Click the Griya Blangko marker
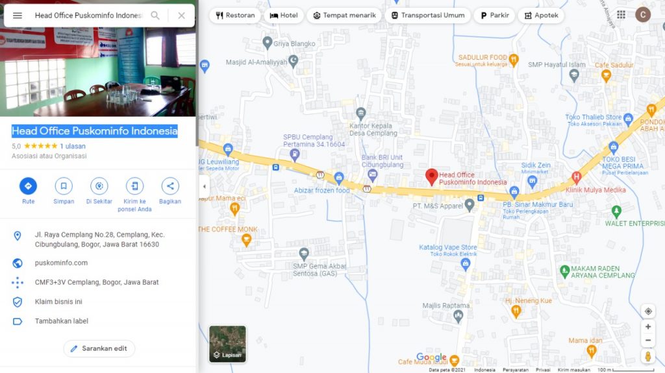 coord(267,43)
